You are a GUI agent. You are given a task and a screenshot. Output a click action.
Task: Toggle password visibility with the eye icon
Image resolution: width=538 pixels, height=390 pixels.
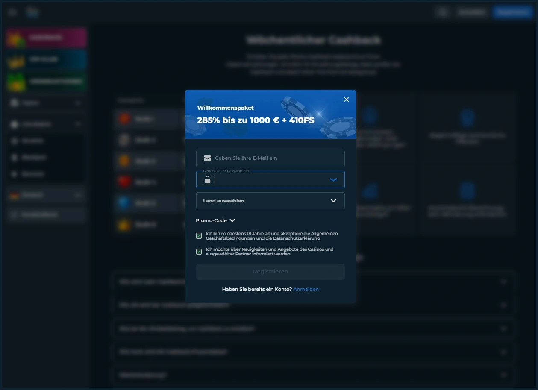(333, 179)
